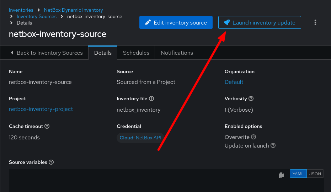Click the Verbosity help icon

[251, 98]
